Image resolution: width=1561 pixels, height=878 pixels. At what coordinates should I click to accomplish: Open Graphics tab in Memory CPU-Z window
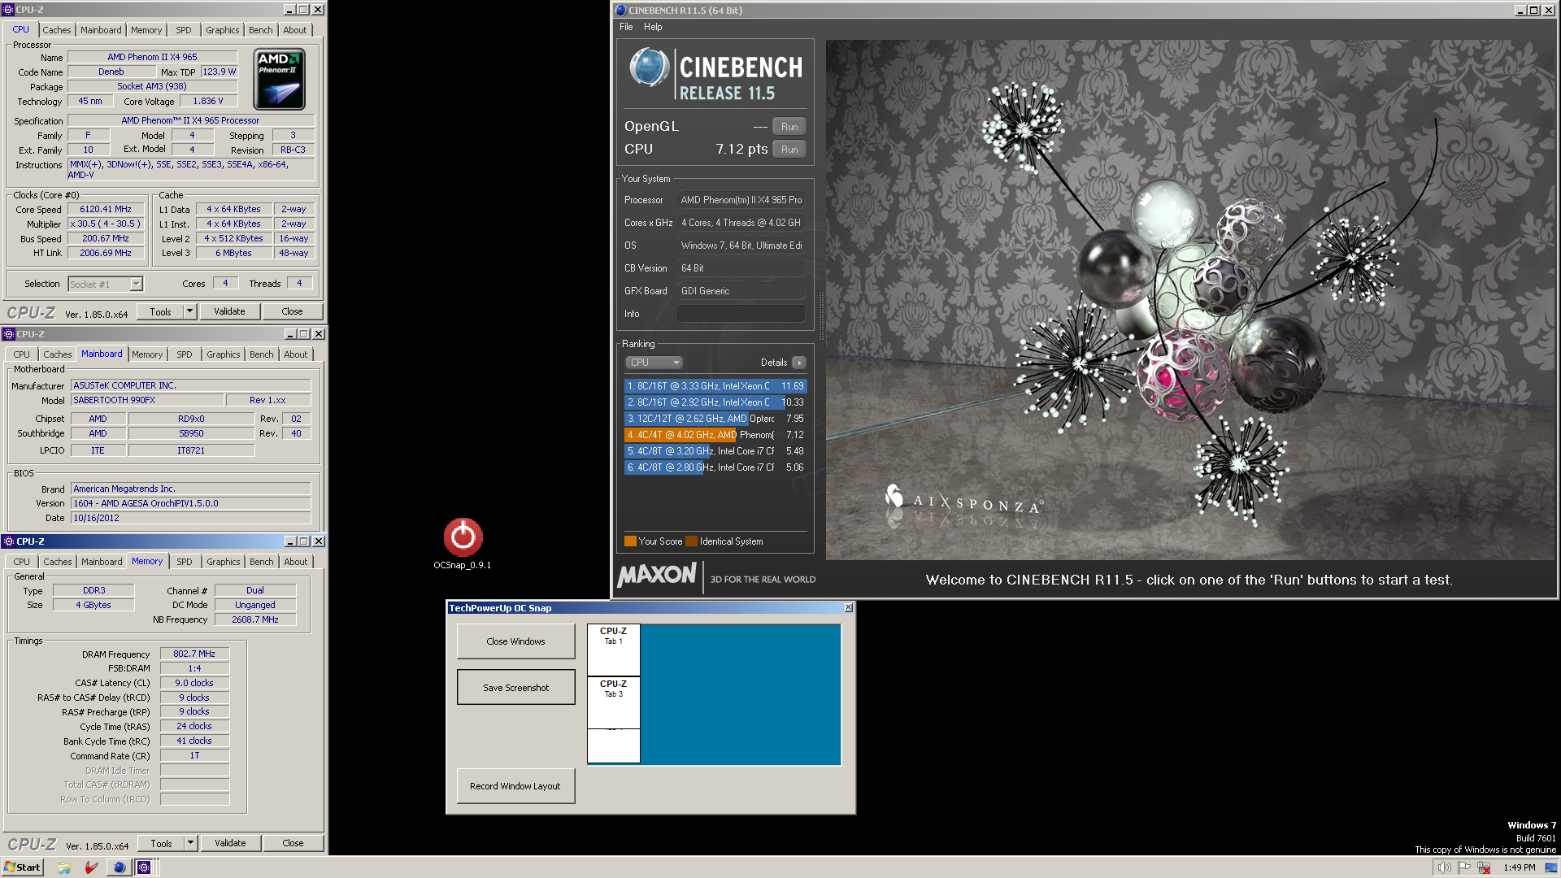pos(224,562)
